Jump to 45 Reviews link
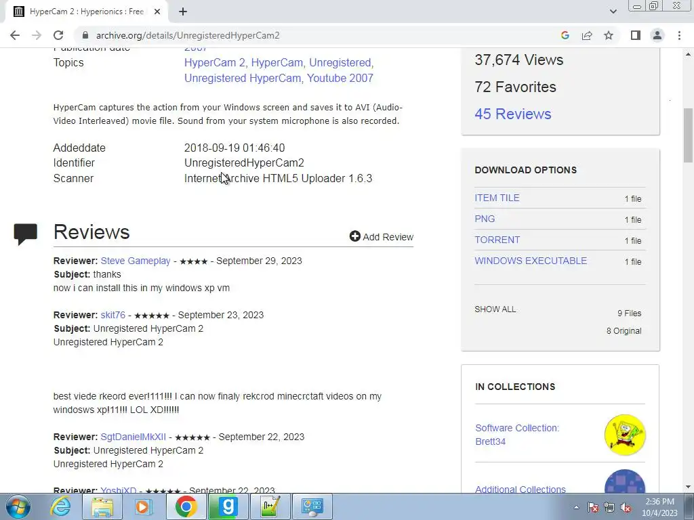This screenshot has height=520, width=694. [512, 114]
